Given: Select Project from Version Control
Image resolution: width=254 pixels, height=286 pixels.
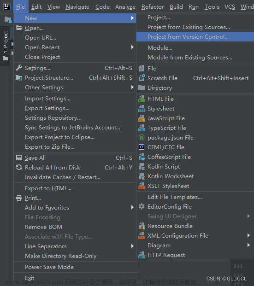Looking at the screenshot, I should tap(195, 37).
